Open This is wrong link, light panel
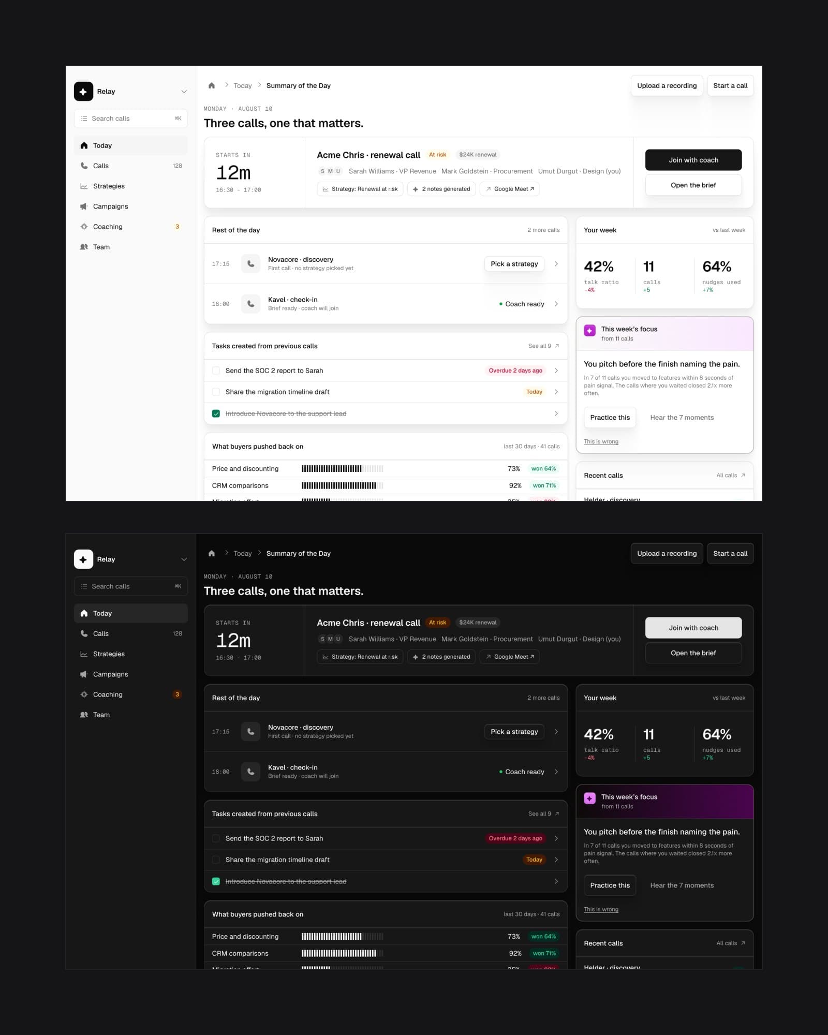Image resolution: width=828 pixels, height=1035 pixels. 601,441
